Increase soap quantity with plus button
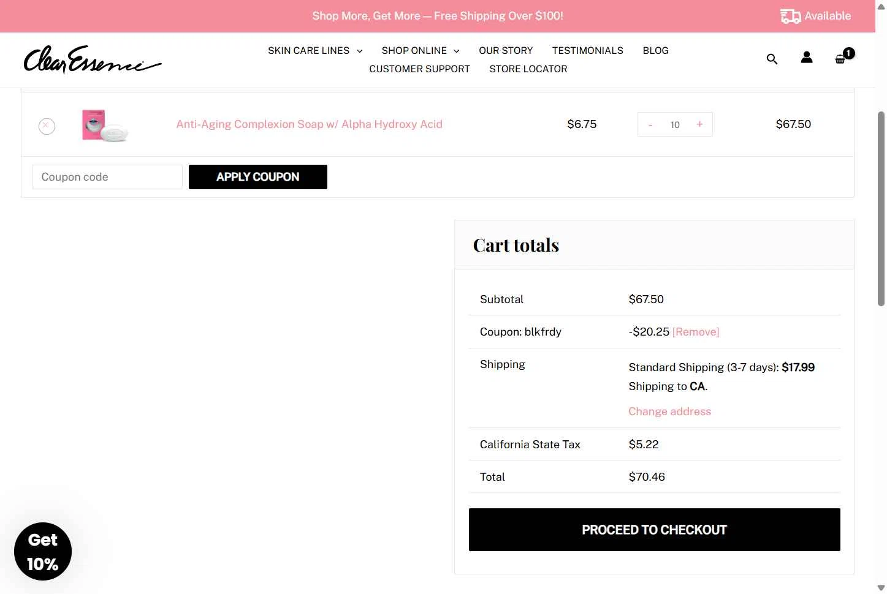Viewport: 887px width, 594px height. coord(699,124)
